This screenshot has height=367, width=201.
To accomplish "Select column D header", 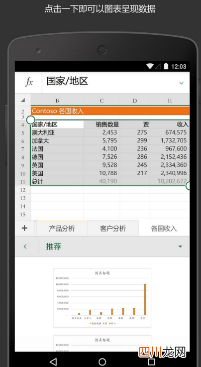I will pyautogui.click(x=135, y=101).
